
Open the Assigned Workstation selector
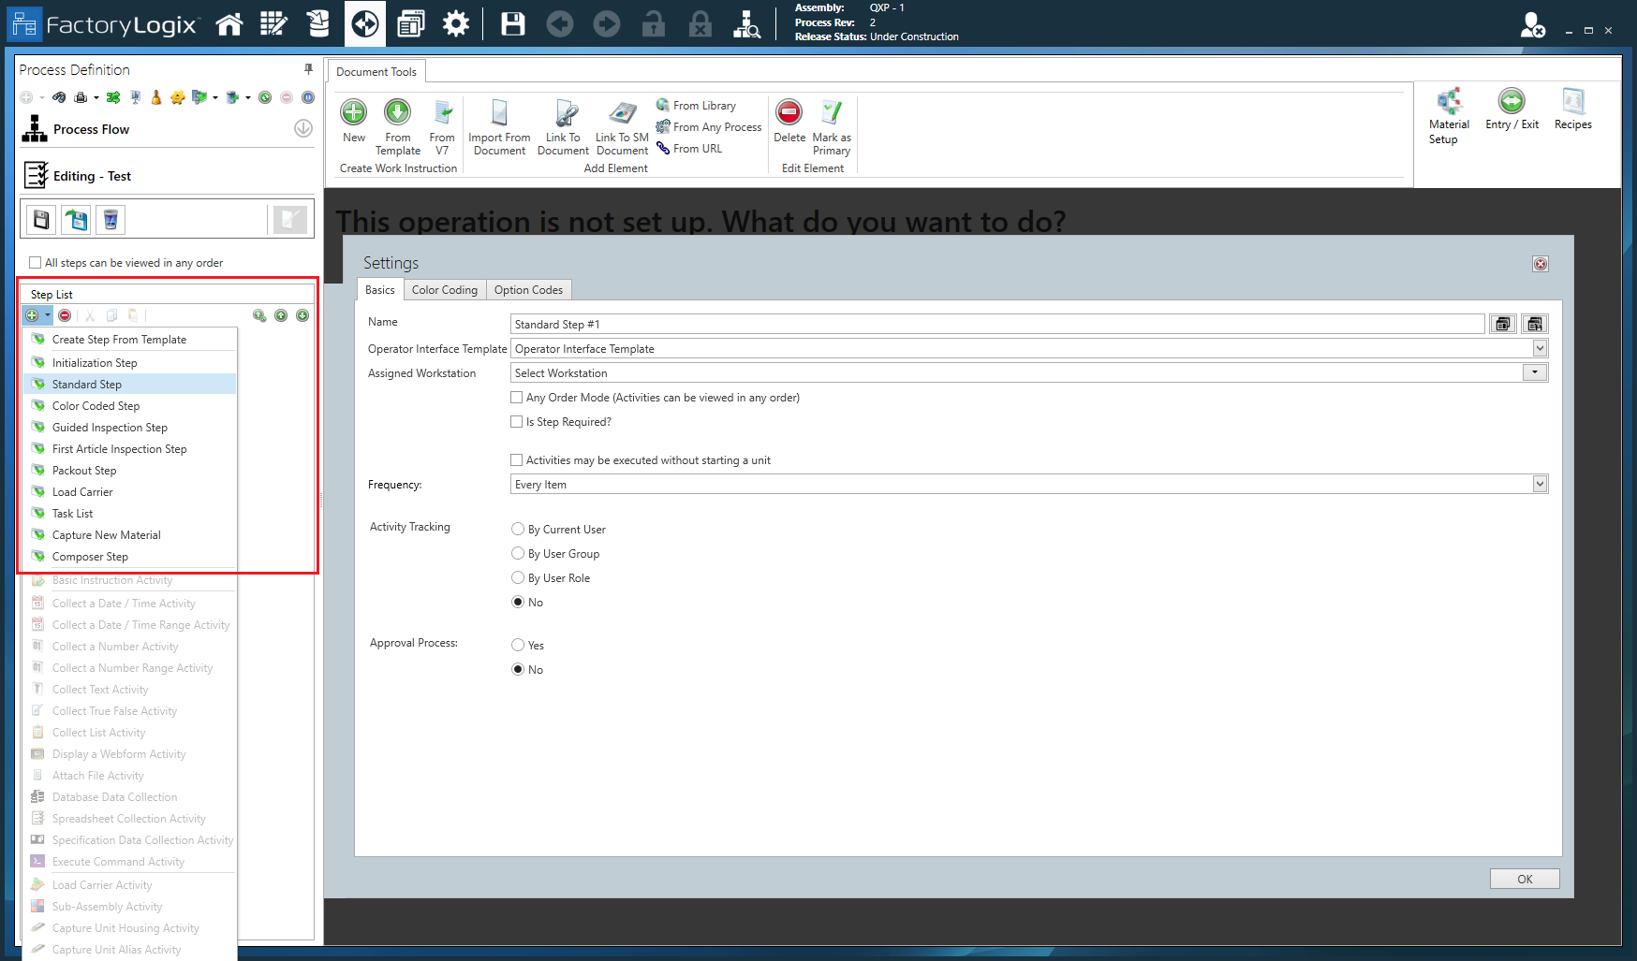click(1533, 372)
